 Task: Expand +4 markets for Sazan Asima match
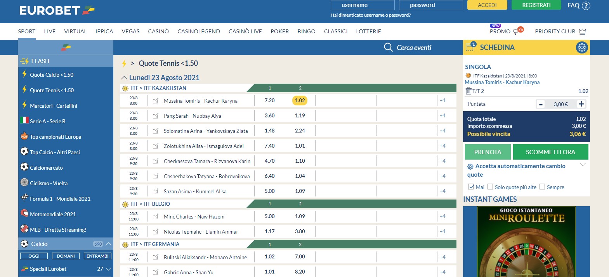tap(442, 191)
